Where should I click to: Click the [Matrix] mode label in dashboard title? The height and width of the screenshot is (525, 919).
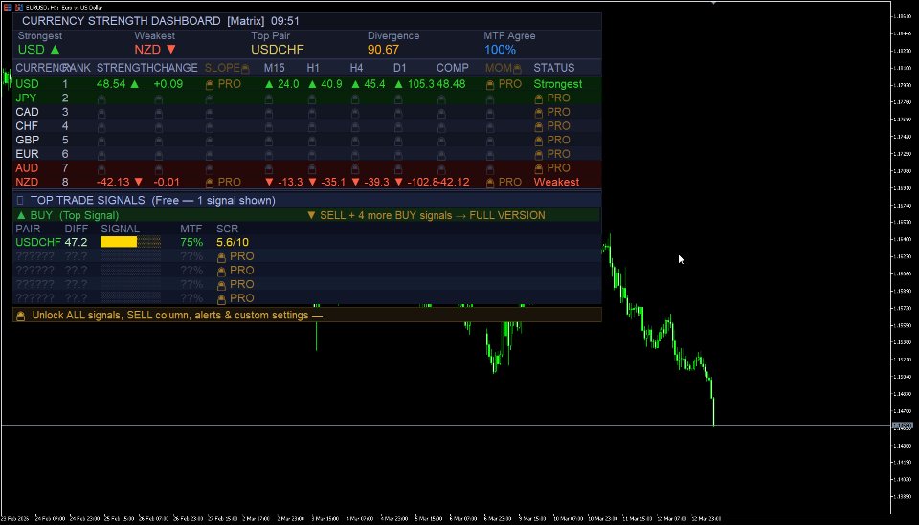click(246, 21)
